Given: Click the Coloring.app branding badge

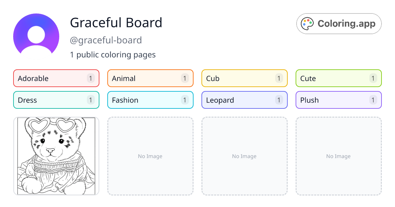Looking at the screenshot, I should pos(339,23).
